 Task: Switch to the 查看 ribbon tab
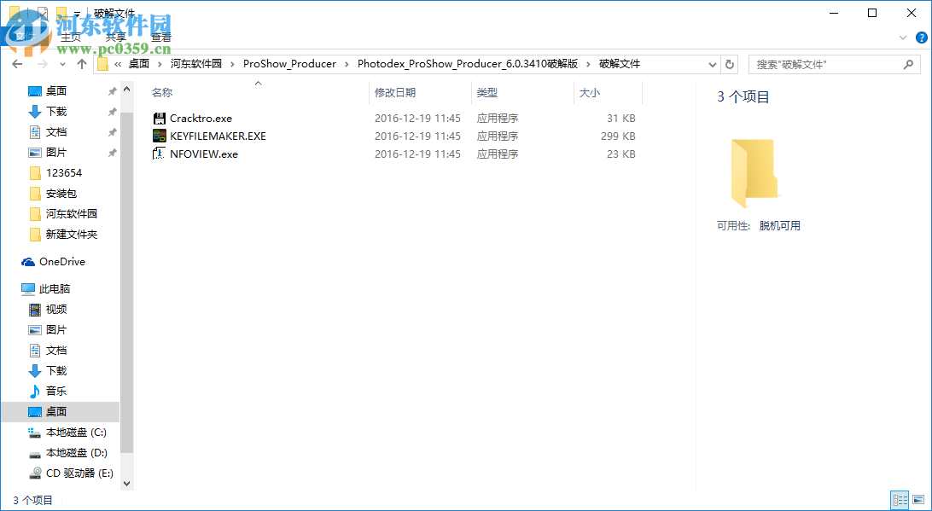point(160,37)
